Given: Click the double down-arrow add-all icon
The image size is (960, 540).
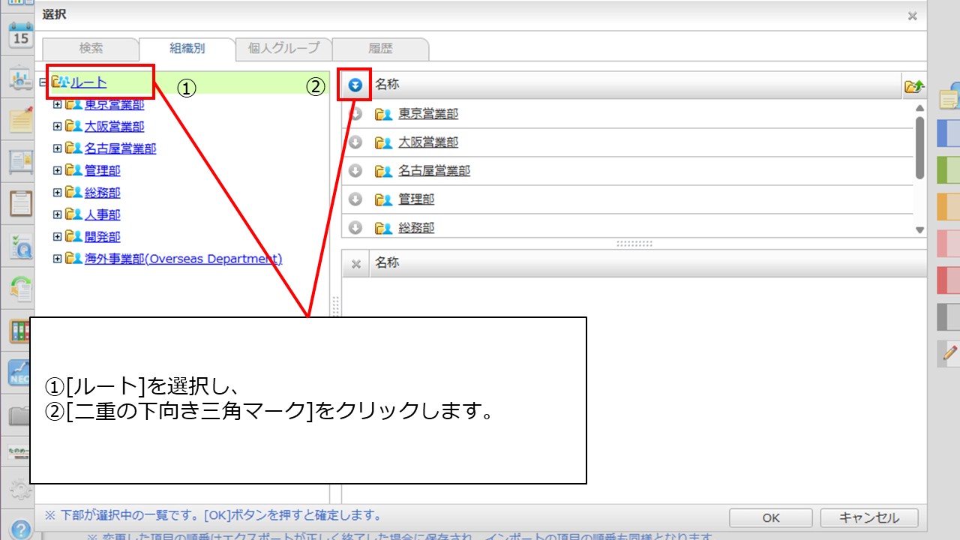Looking at the screenshot, I should [355, 85].
